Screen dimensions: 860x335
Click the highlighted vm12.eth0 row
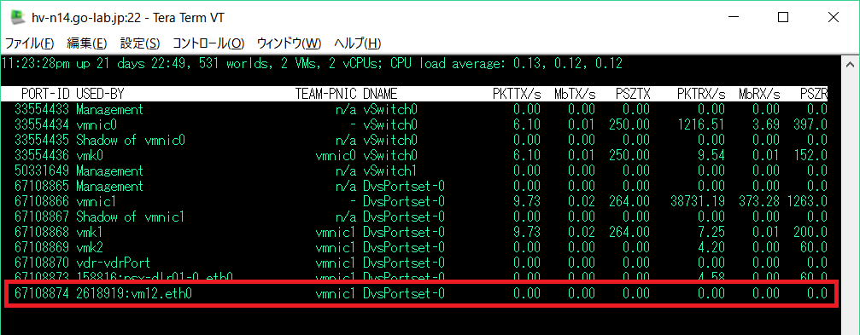422,294
